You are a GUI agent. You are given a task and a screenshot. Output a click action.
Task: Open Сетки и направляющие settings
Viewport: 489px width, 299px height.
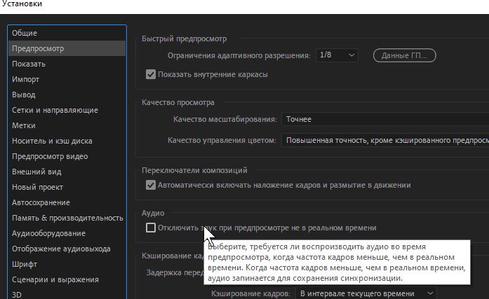(67, 110)
